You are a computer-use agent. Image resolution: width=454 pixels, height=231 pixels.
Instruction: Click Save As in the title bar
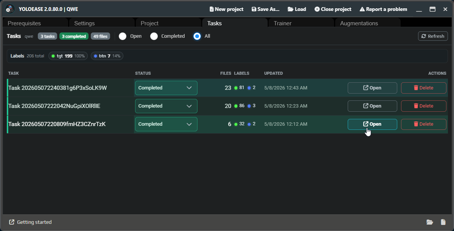(x=265, y=9)
